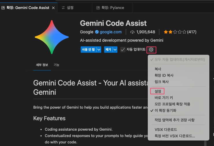Switch to the 설정 editor tab
This screenshot has width=214, height=146.
tap(75, 8)
